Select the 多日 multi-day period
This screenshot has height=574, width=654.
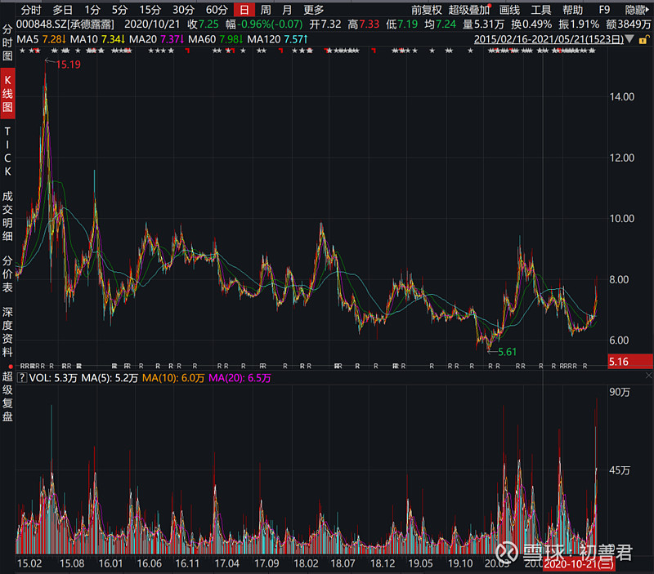point(63,10)
